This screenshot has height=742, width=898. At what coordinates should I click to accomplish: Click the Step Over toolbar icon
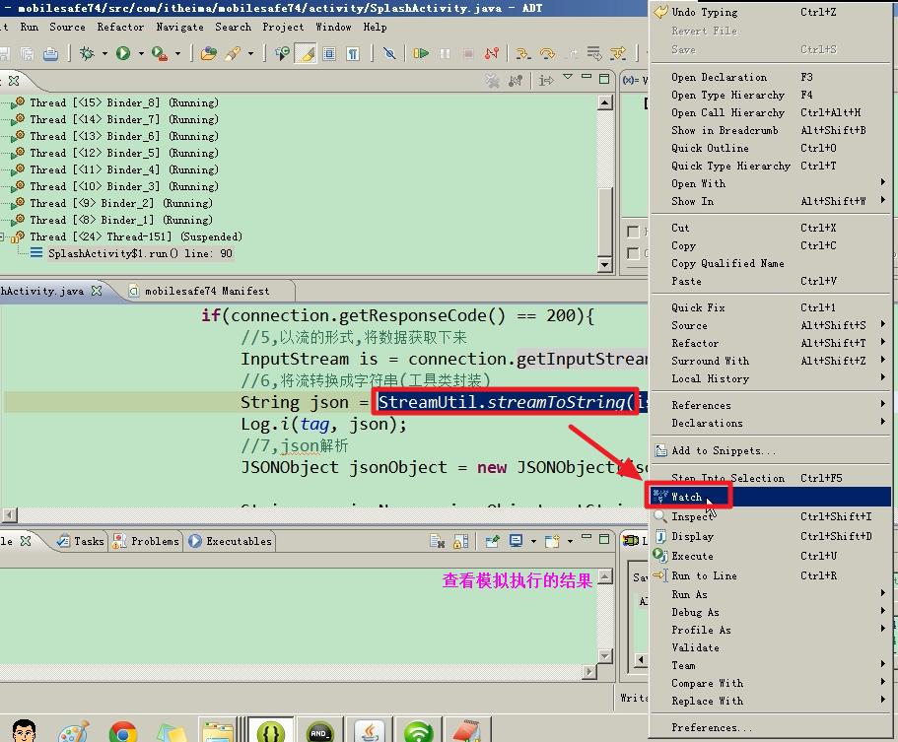[x=546, y=53]
